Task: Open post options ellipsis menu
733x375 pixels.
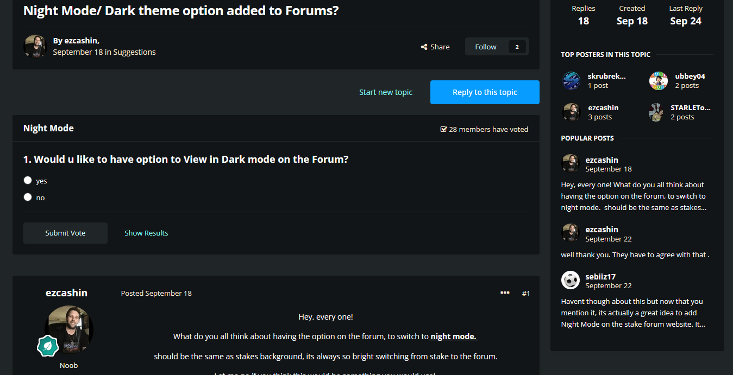Action: (505, 293)
